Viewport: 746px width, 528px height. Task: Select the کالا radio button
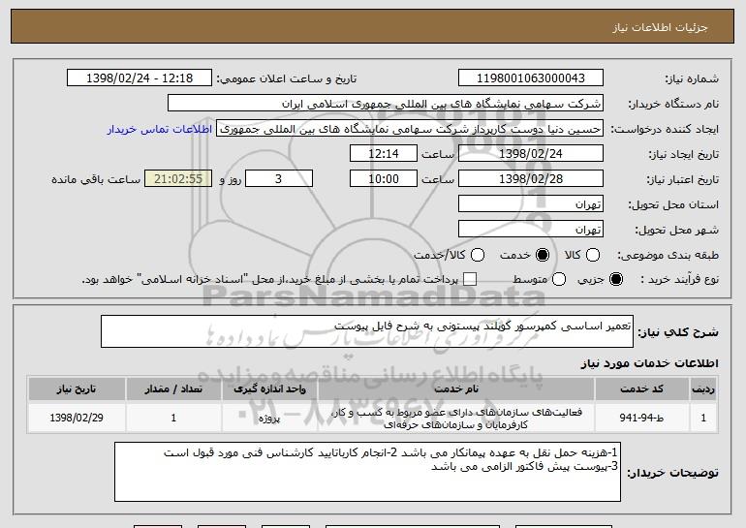click(592, 255)
